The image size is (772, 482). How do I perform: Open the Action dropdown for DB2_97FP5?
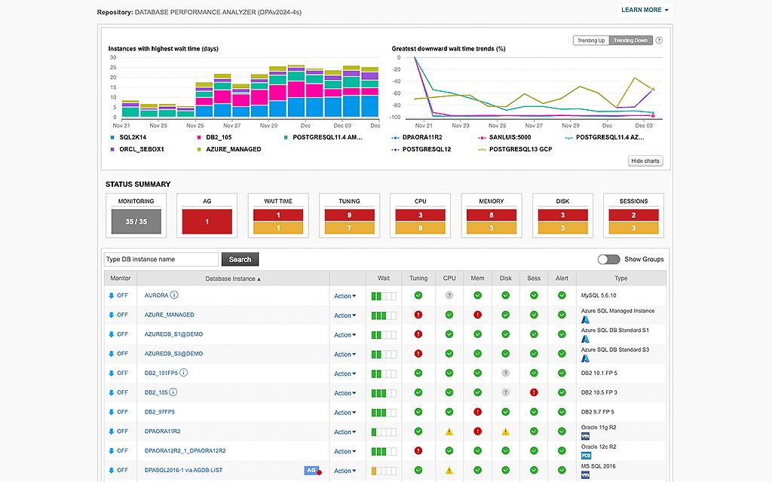(345, 413)
